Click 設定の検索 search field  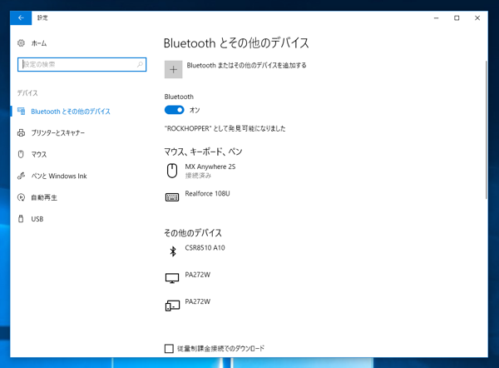tap(82, 64)
